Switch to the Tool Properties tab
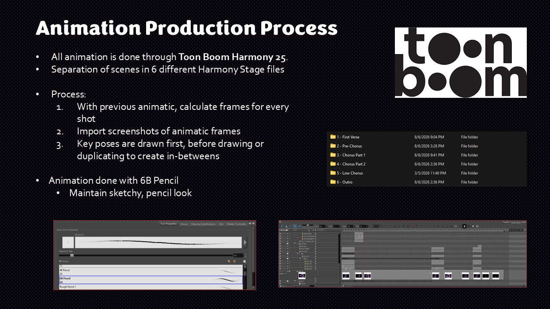Screen dimensions: 550x309 click(168, 224)
